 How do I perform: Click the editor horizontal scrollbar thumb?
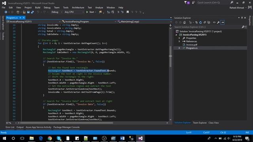click(66, 123)
